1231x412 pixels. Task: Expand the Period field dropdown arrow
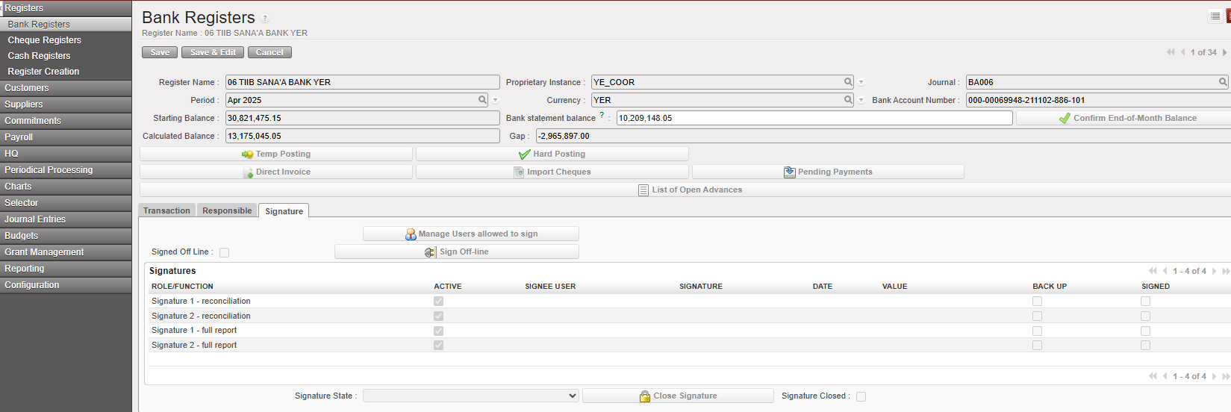point(495,101)
